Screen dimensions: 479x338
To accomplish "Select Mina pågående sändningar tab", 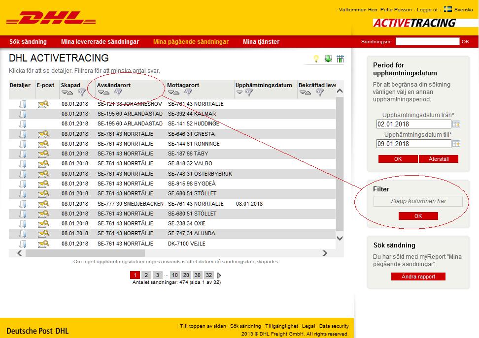I will click(191, 42).
